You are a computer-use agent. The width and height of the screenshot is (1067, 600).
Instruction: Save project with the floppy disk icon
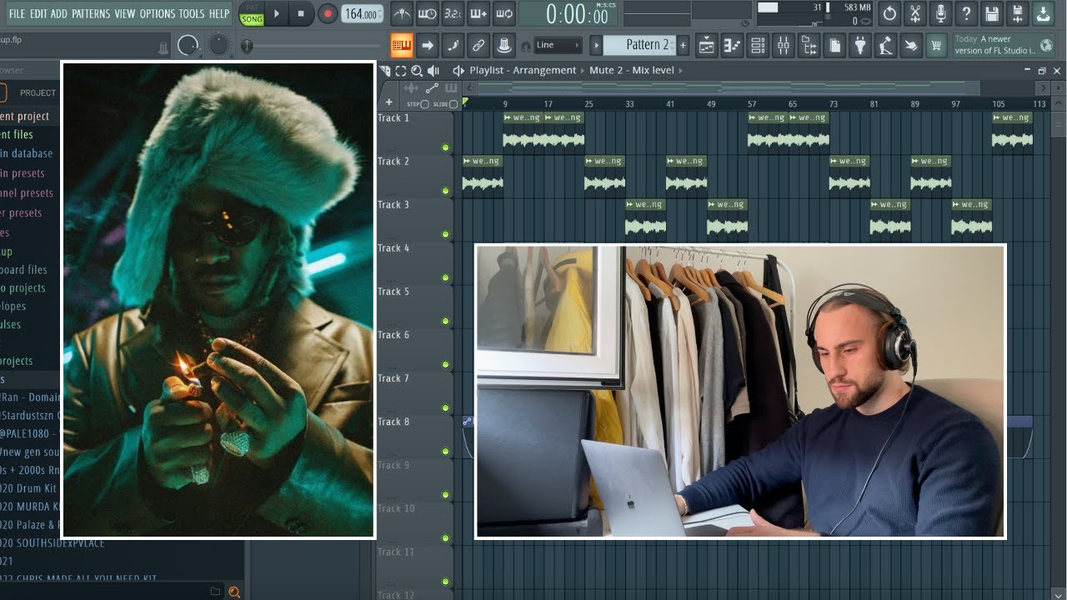992,14
